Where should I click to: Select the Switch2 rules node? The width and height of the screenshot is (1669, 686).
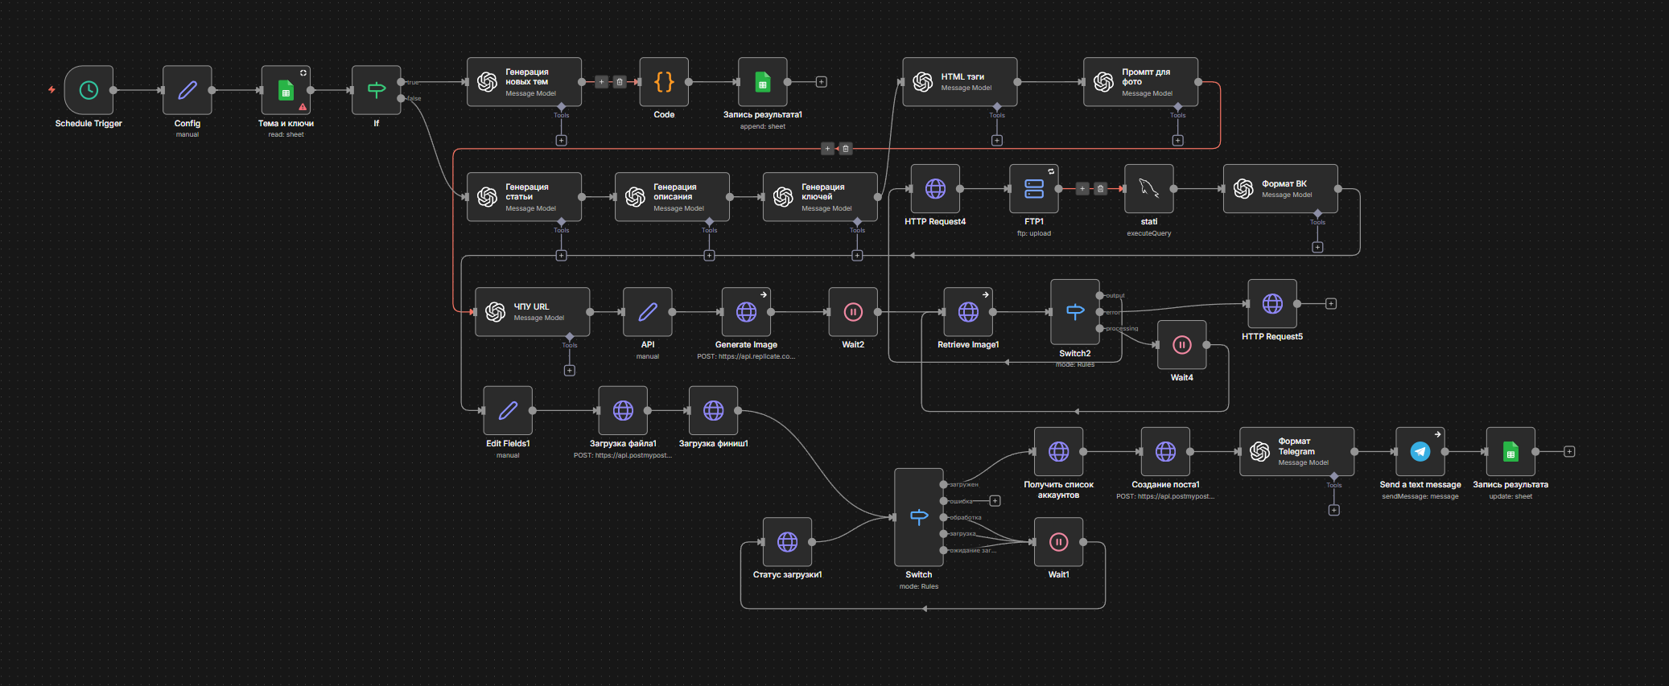tap(1075, 312)
